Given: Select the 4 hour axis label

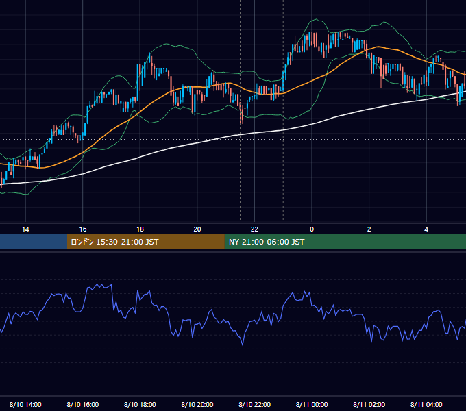Looking at the screenshot, I should tap(426, 229).
